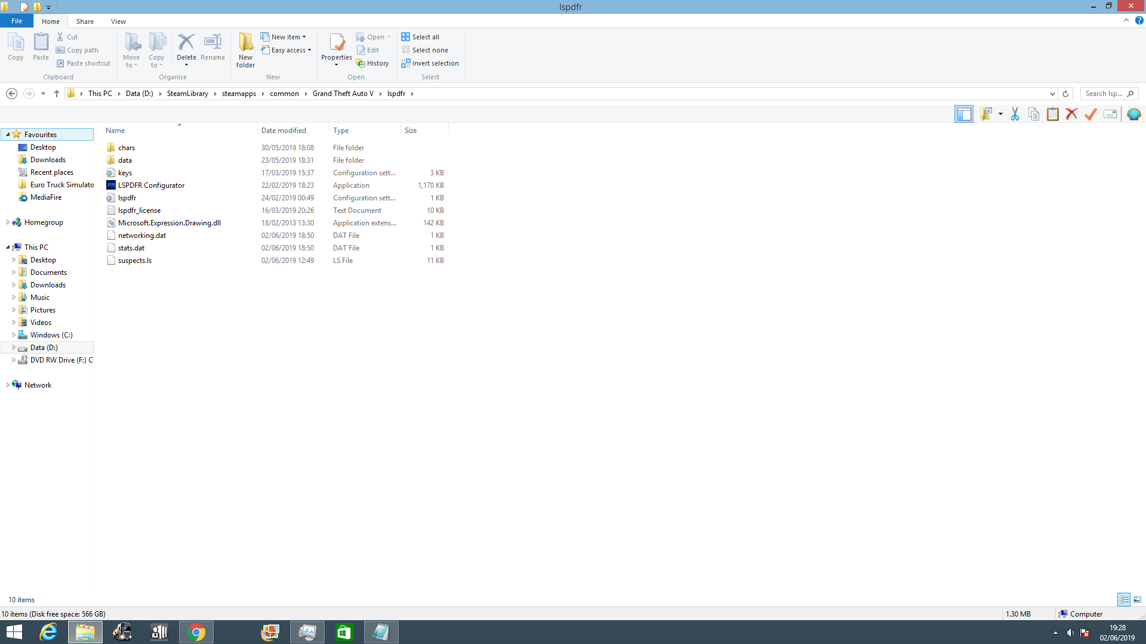Toggle the navigation pane button
Screen dimensions: 1146x644
coord(963,114)
